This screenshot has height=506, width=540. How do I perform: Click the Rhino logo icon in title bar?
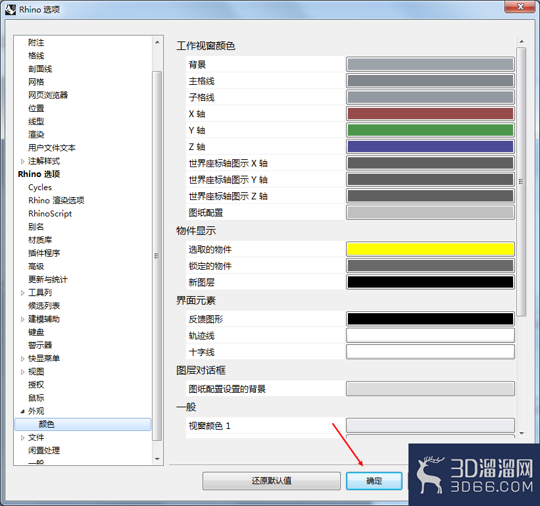pos(11,9)
